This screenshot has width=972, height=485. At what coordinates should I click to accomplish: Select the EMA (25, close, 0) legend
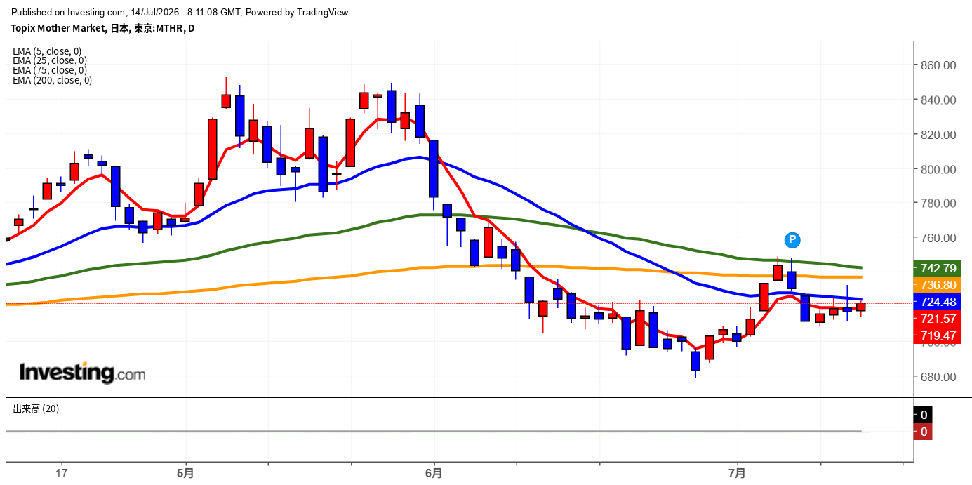click(50, 60)
